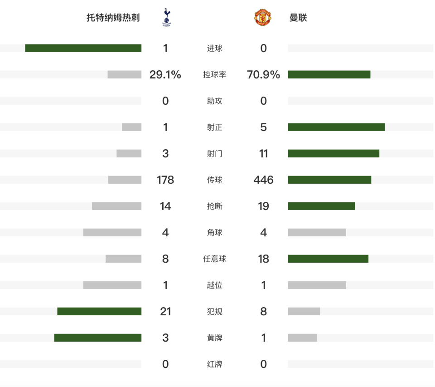435x387 pixels.
Task: Click Tottenham's 29.1% possession value
Action: 165,75
